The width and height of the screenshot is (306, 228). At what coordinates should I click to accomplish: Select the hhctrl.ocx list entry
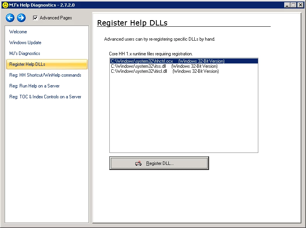(184, 61)
